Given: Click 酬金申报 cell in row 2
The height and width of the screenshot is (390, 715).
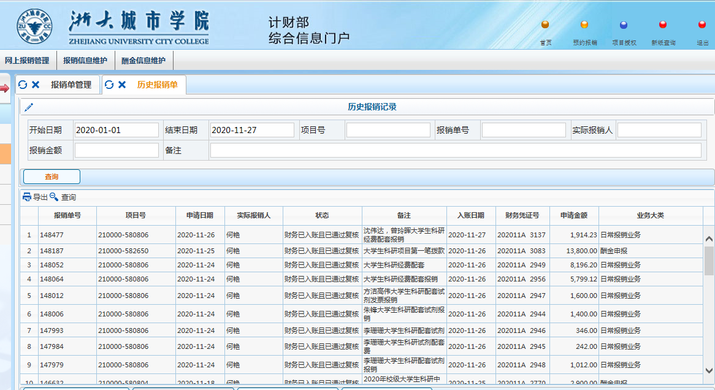Looking at the screenshot, I should (x=614, y=251).
